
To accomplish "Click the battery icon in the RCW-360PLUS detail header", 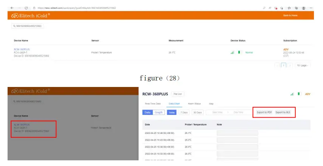I will pos(299,94).
